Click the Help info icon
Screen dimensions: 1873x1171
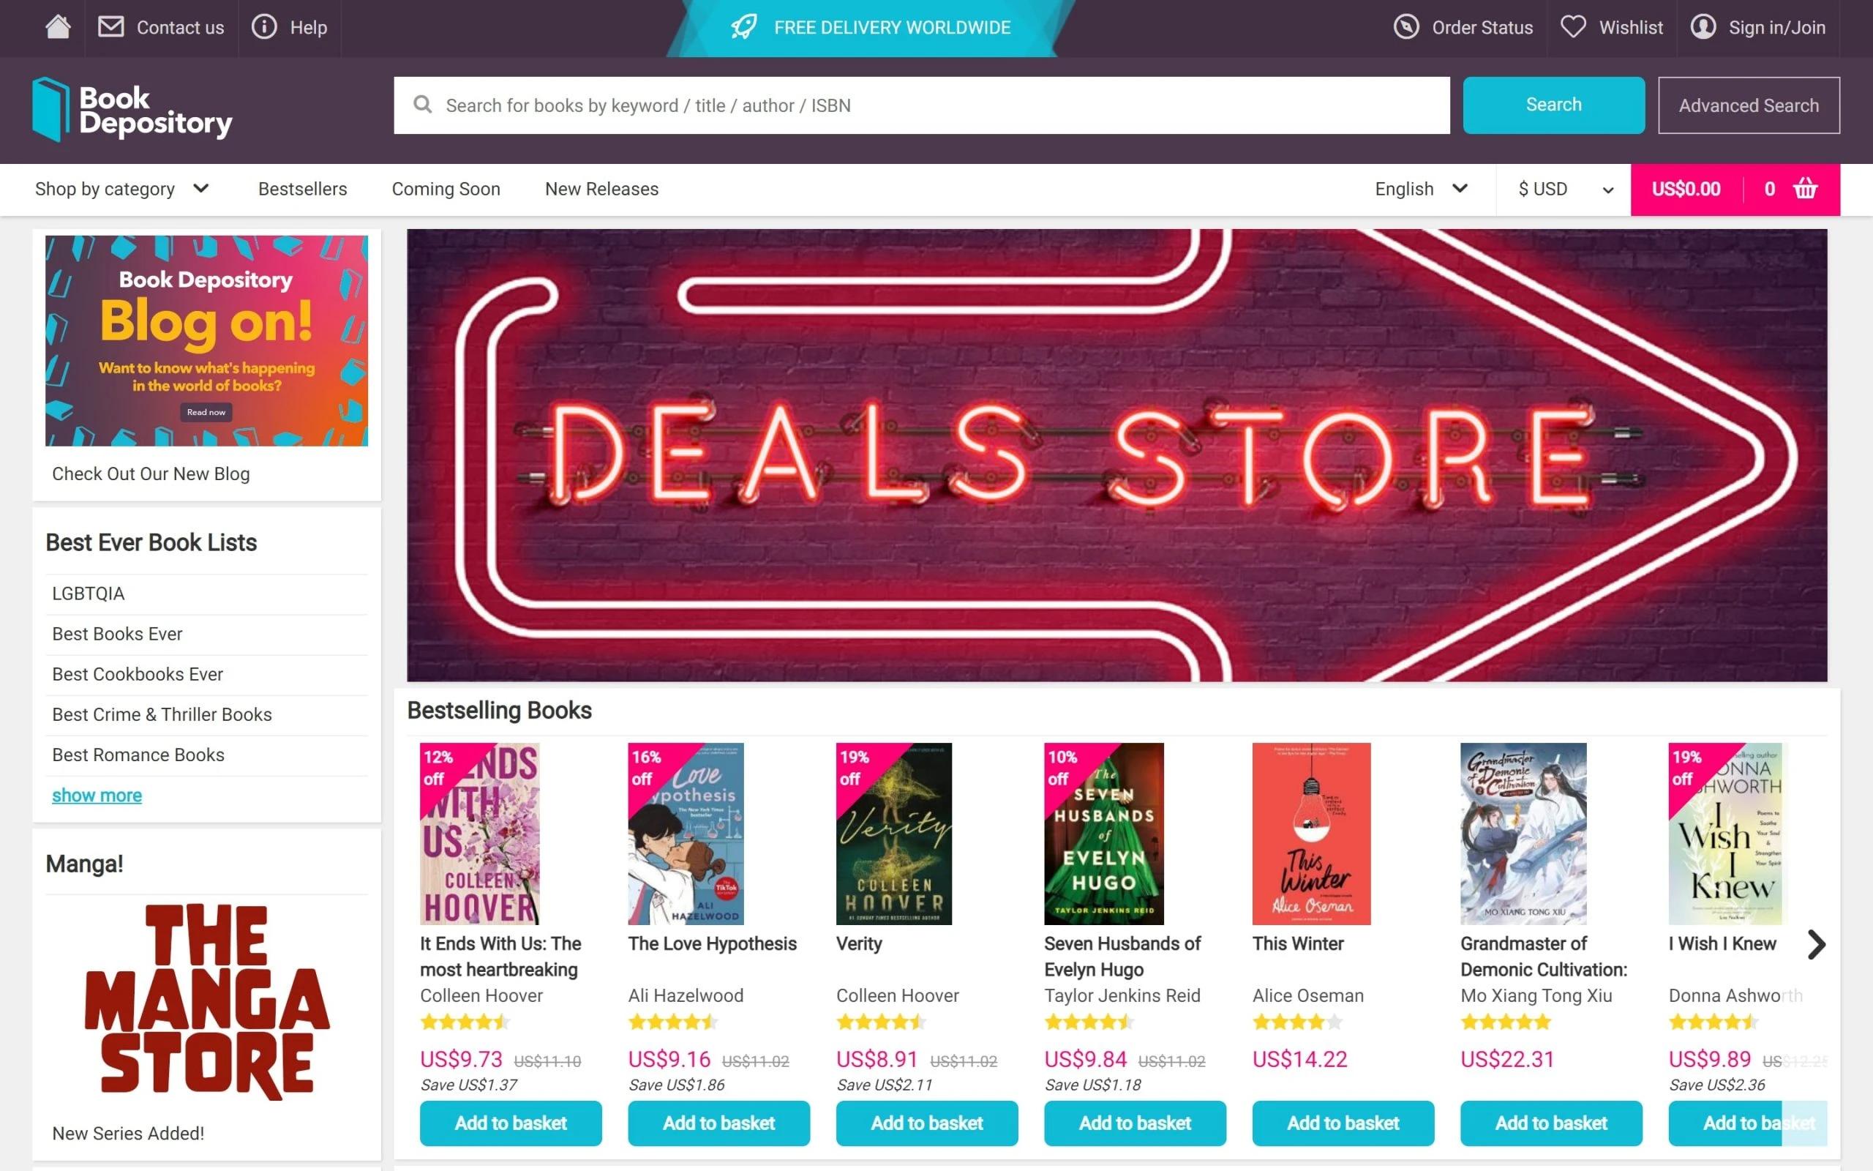264,27
